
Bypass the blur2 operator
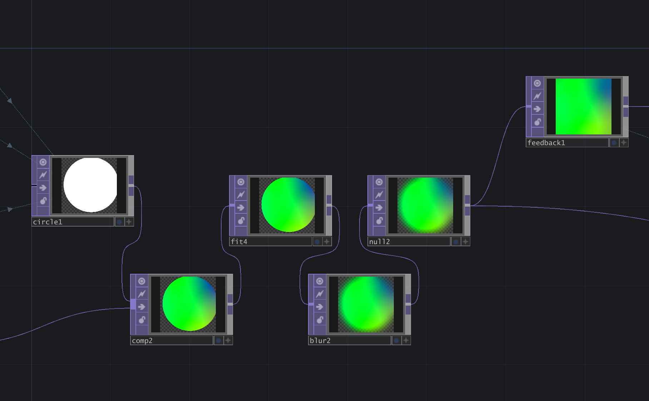pyautogui.click(x=320, y=307)
